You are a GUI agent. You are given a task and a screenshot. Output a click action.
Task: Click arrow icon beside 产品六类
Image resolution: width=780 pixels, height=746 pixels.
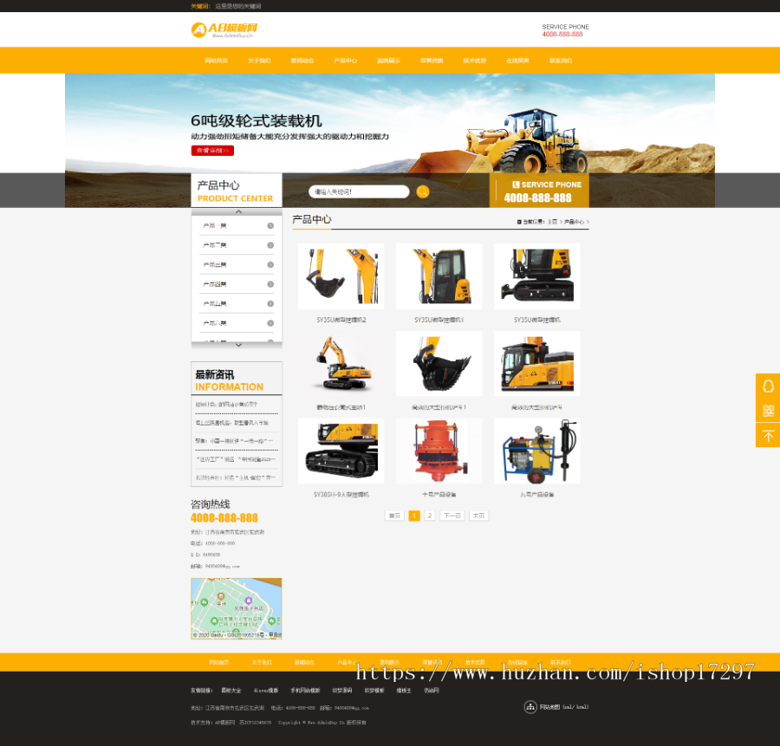click(x=270, y=323)
